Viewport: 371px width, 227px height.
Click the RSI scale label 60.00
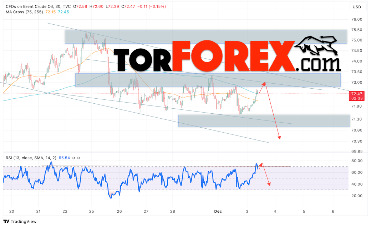(357, 172)
